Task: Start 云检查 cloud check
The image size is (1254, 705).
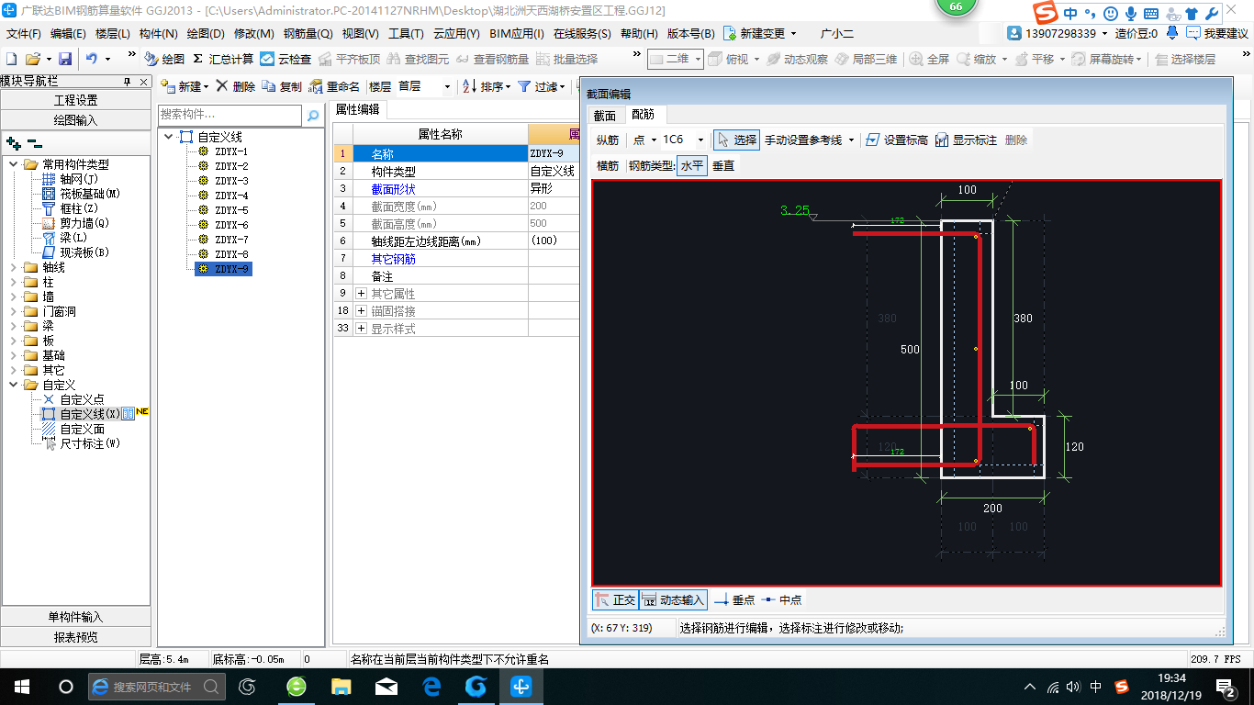Action: (286, 59)
